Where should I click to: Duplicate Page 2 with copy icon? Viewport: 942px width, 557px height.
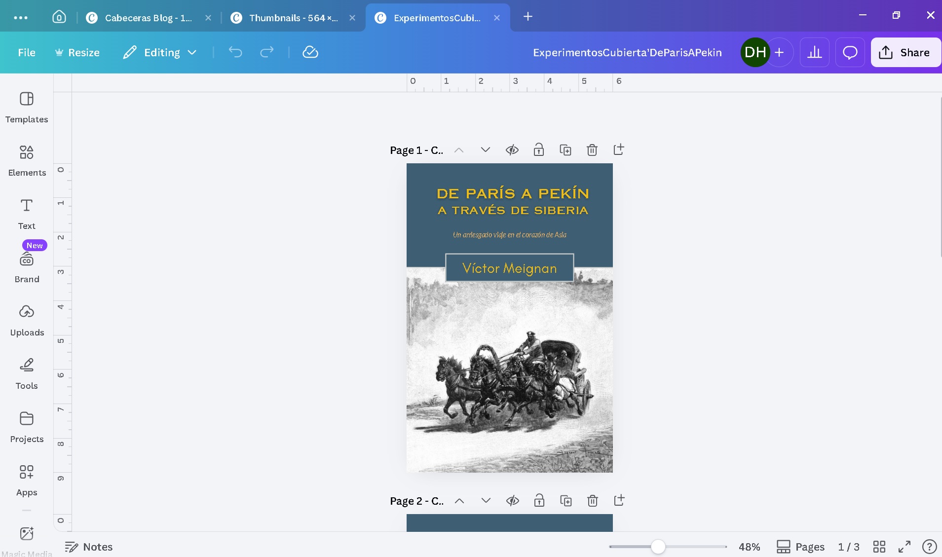pyautogui.click(x=566, y=501)
